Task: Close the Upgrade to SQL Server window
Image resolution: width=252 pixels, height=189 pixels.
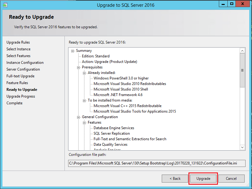Action: pyautogui.click(x=242, y=4)
